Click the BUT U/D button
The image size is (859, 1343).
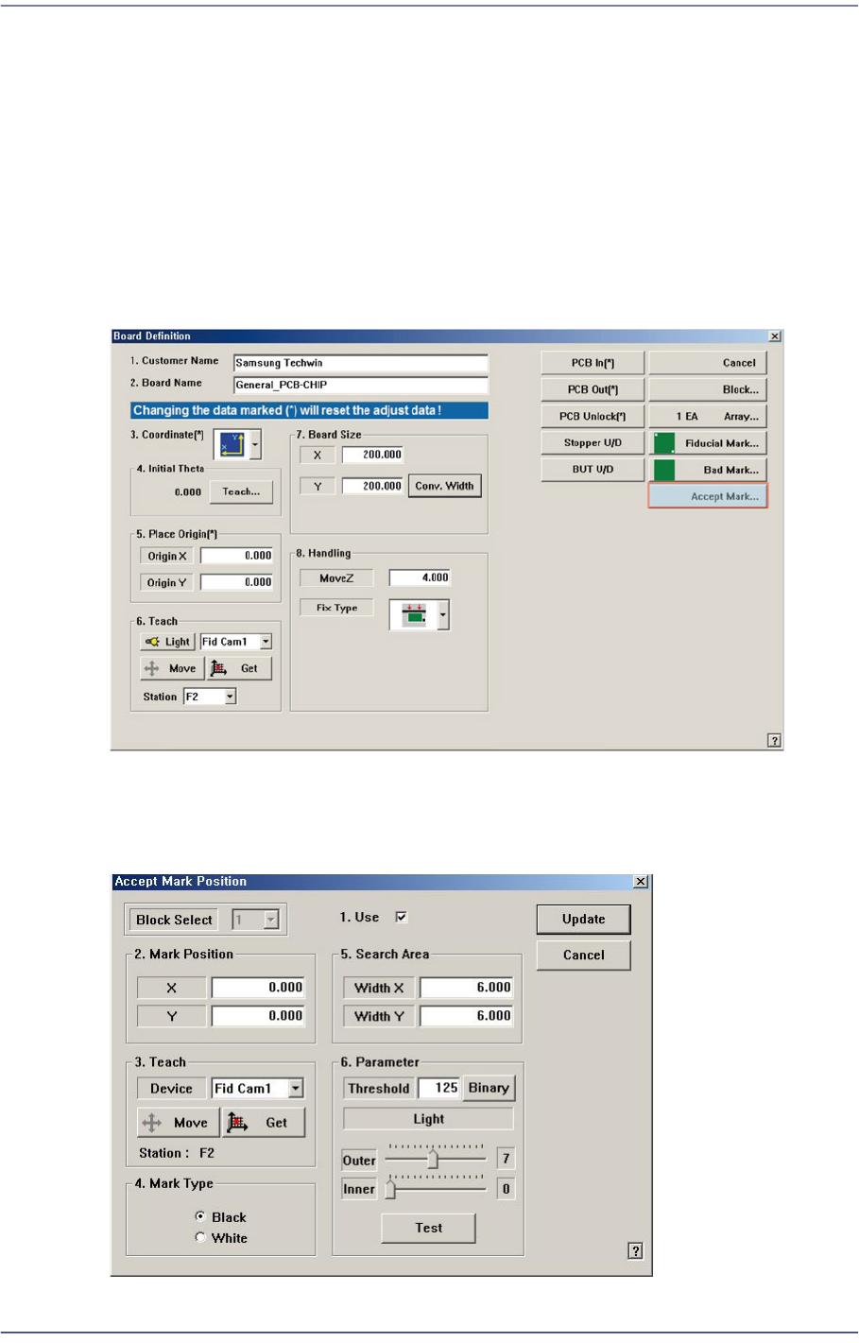pos(593,469)
